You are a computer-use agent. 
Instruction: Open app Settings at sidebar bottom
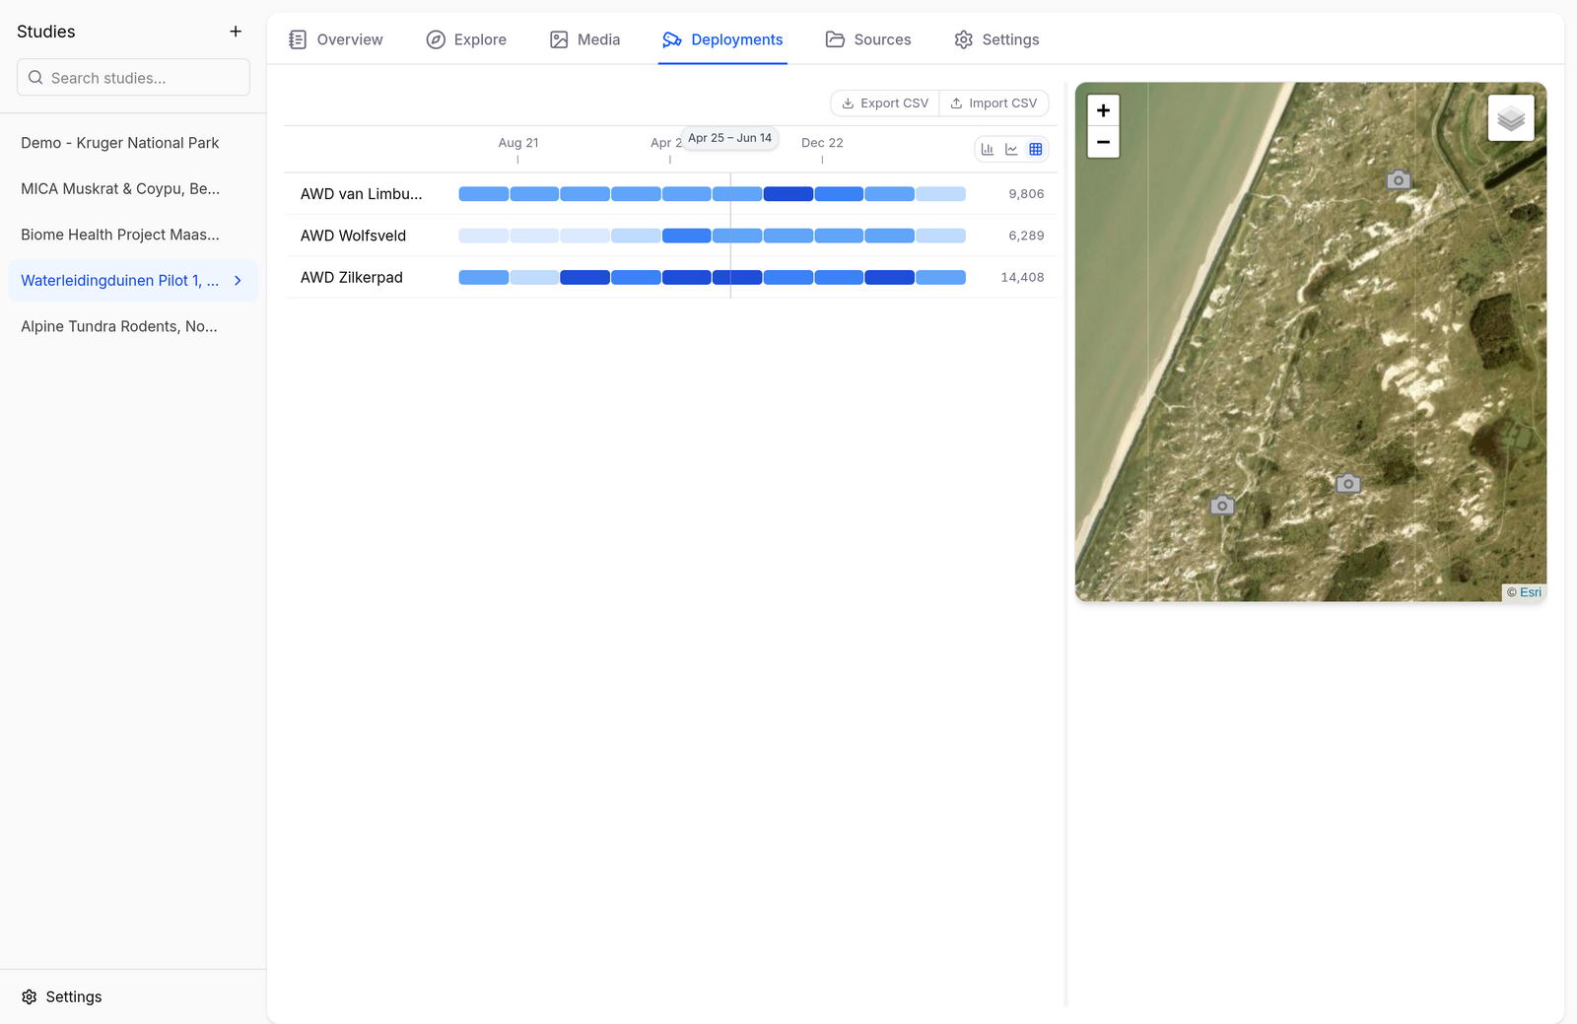coord(62,997)
